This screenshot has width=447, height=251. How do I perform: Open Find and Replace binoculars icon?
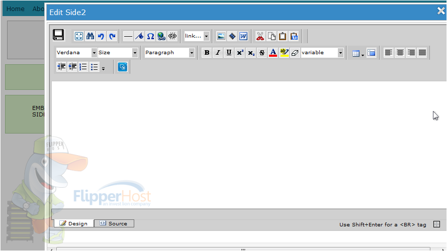coord(90,36)
